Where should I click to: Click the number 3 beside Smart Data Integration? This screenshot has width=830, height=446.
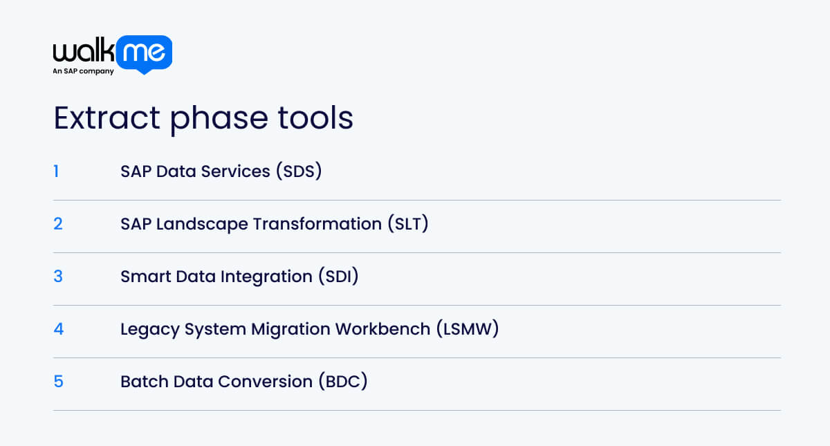point(58,276)
